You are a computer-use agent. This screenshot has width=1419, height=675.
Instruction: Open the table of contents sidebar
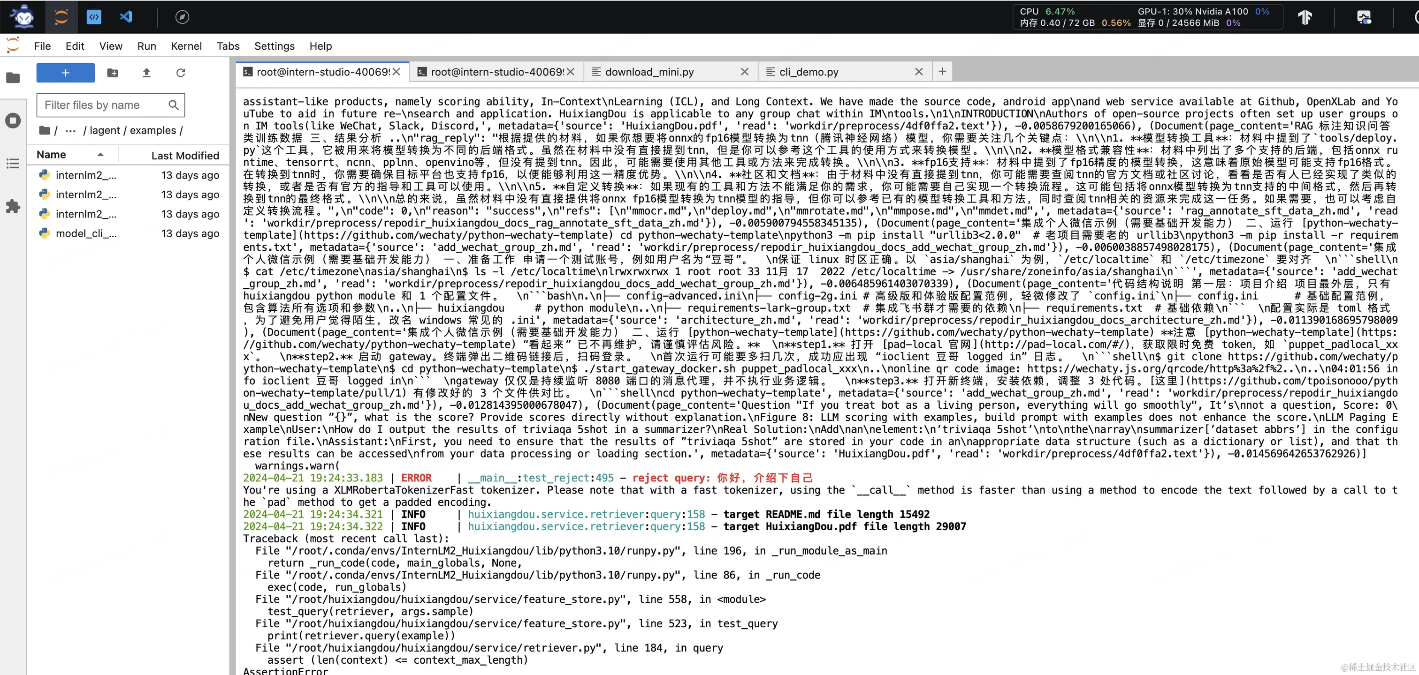[13, 164]
